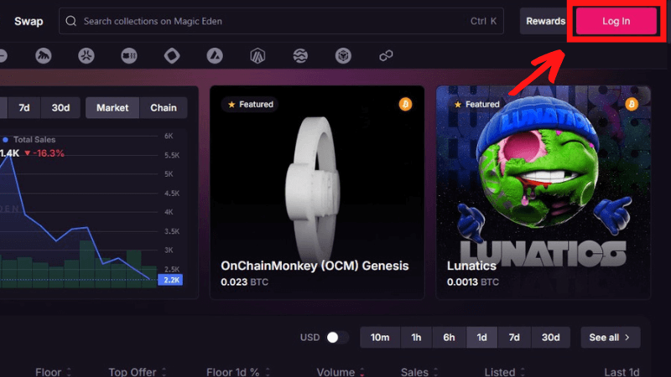The image size is (671, 377).
Task: Click the Last 1d column header
Action: [622, 372]
